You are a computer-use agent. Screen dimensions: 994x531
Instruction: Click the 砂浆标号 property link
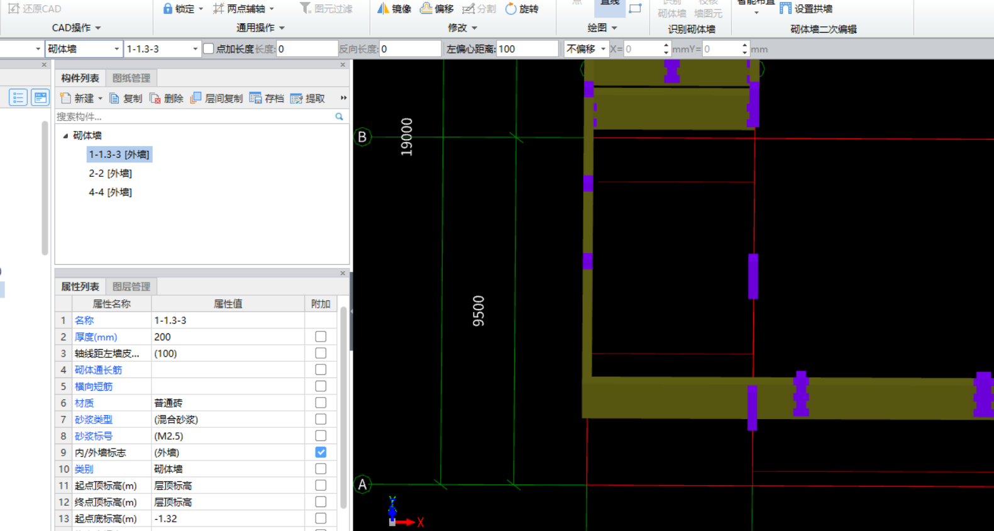tap(94, 435)
